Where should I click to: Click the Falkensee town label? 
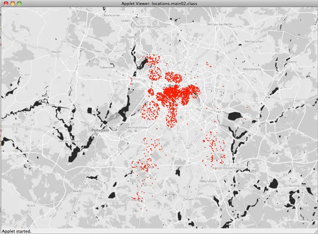coord(107,67)
